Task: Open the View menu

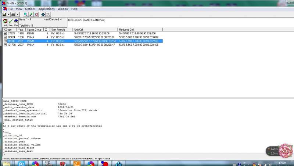Action: tap(19, 9)
